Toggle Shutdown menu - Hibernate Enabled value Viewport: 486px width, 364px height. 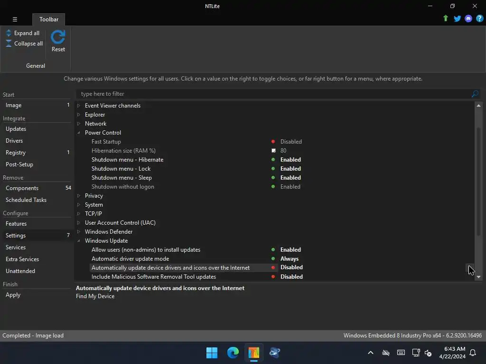[290, 160]
